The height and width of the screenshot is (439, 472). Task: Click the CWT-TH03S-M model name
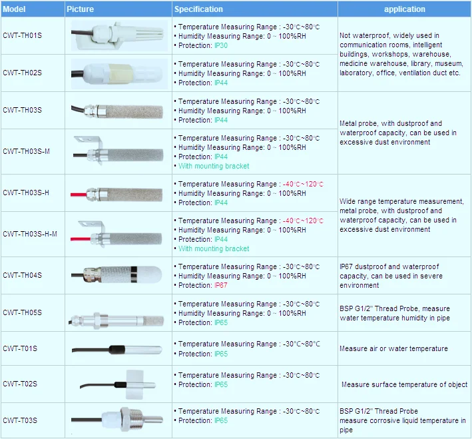pos(26,152)
